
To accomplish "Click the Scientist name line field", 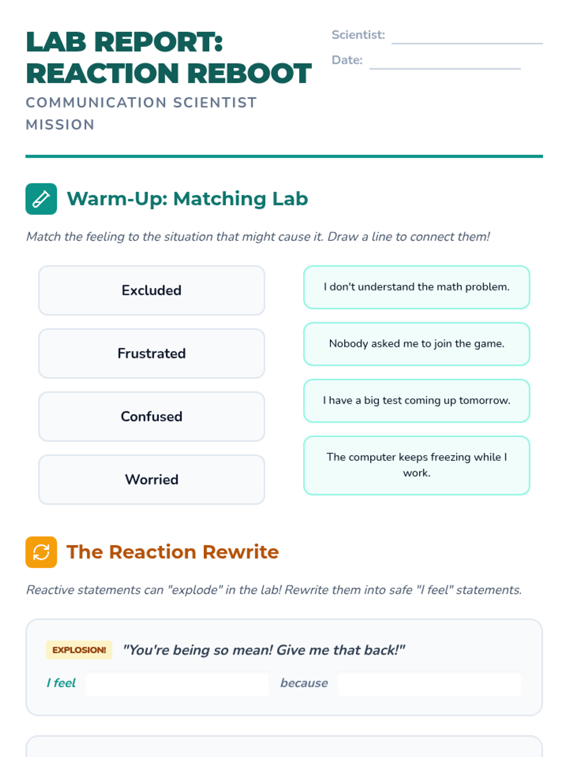I will click(x=467, y=36).
